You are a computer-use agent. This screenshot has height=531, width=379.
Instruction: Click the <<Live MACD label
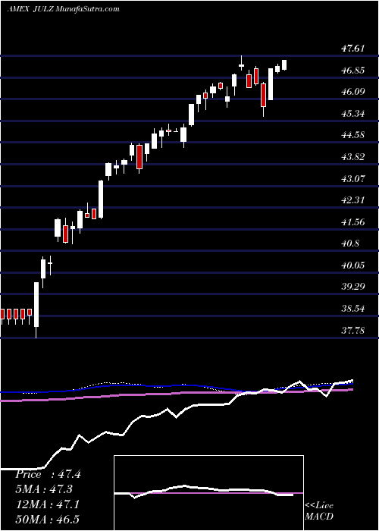(319, 511)
